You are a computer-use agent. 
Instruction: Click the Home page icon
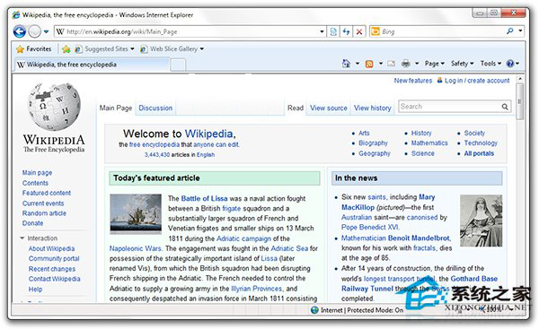click(x=346, y=64)
